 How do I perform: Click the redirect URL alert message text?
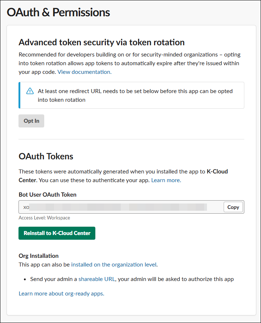pos(135,95)
